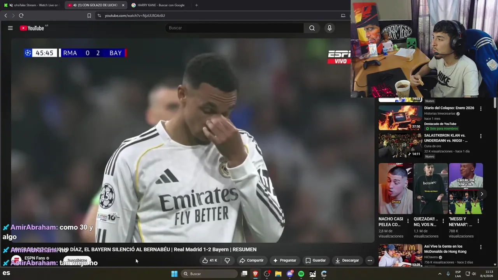Screen dimensions: 498x280
Task: Click the system tray microphone icon
Action: [x=448, y=274]
